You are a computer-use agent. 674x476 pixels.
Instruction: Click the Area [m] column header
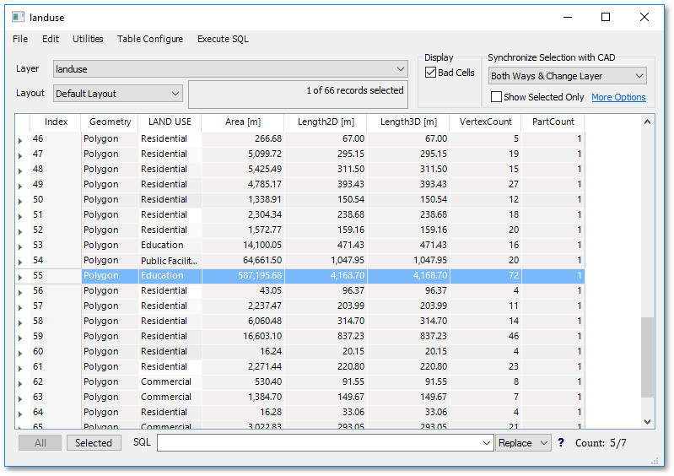click(242, 122)
